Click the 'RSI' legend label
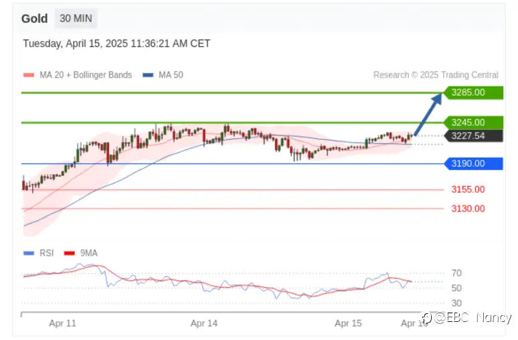Image resolution: width=518 pixels, height=340 pixels. click(47, 254)
